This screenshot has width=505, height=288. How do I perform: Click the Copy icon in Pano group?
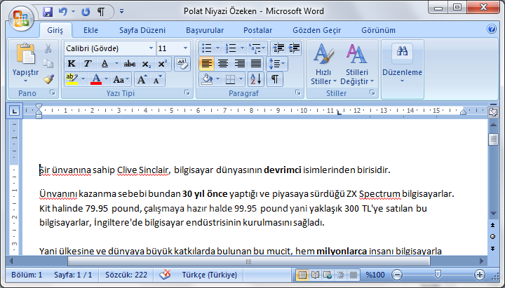tap(48, 64)
